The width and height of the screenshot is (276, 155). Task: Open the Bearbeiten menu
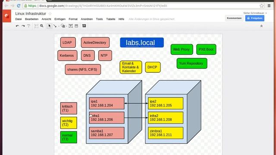[x=31, y=19]
